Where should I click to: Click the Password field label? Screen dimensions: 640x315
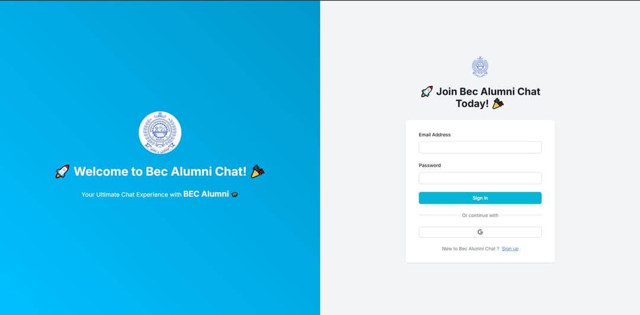[x=430, y=166]
